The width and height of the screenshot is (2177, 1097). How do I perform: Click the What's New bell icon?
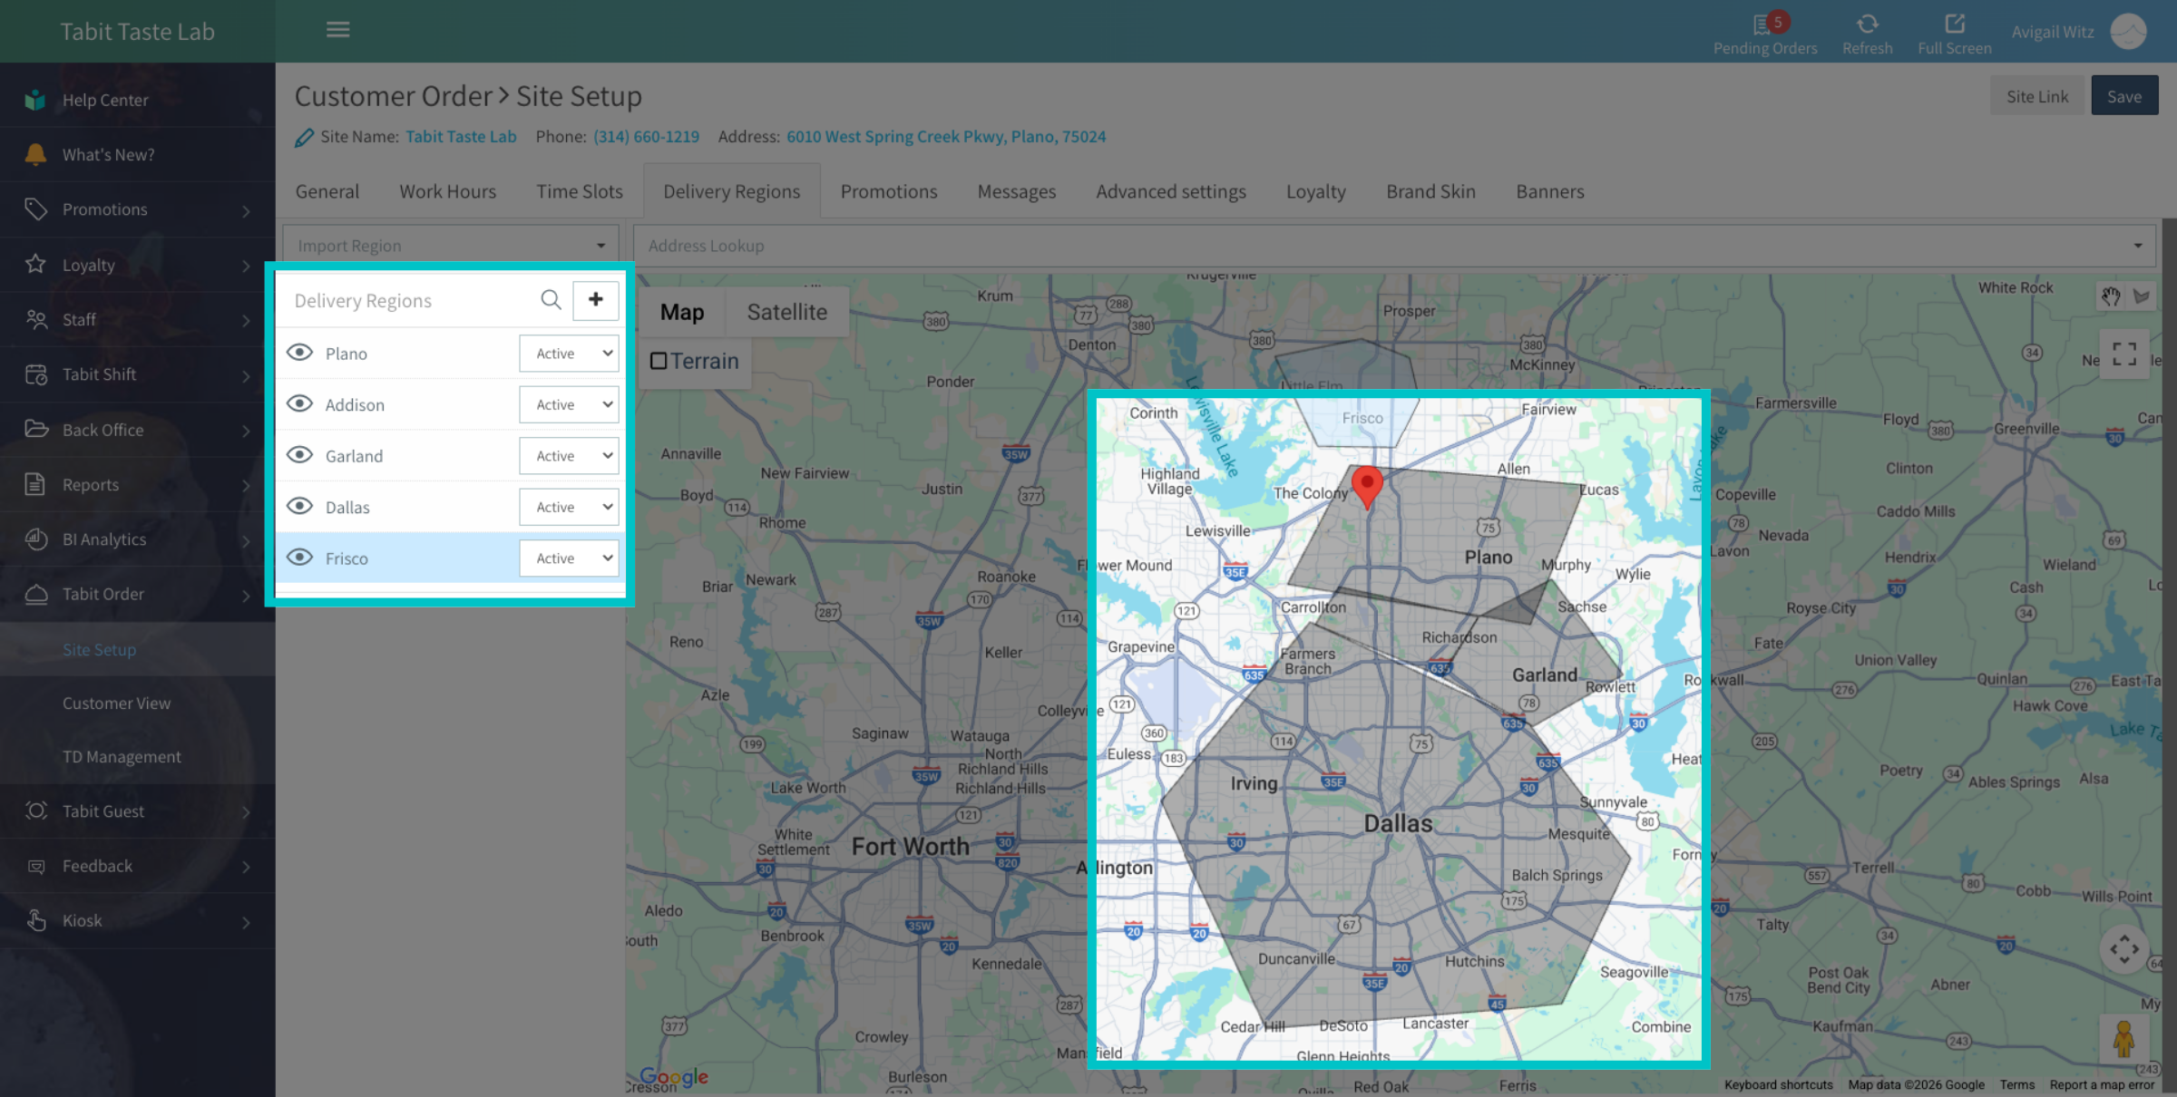pyautogui.click(x=35, y=154)
